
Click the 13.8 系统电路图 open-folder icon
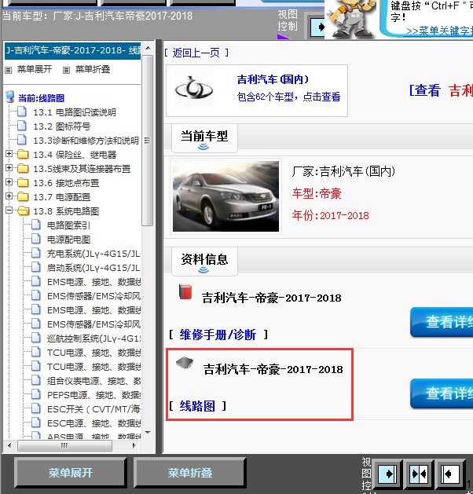coord(23,211)
